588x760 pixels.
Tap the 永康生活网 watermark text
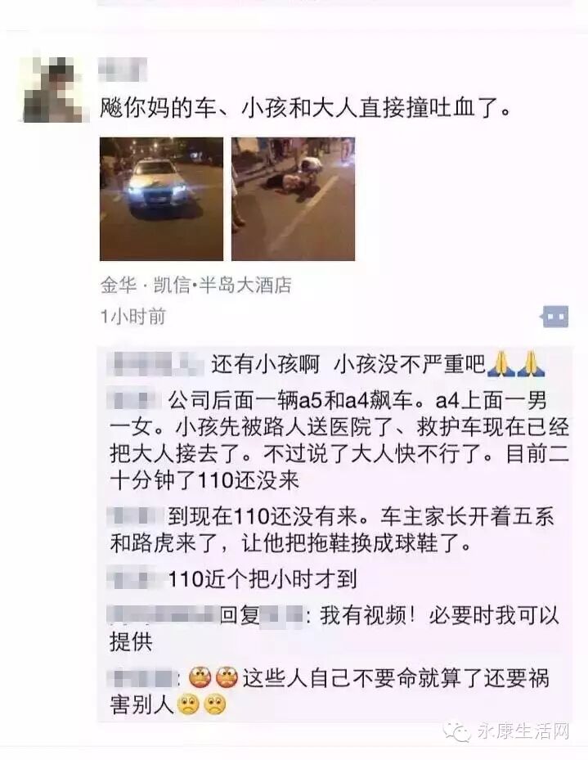coord(523,732)
